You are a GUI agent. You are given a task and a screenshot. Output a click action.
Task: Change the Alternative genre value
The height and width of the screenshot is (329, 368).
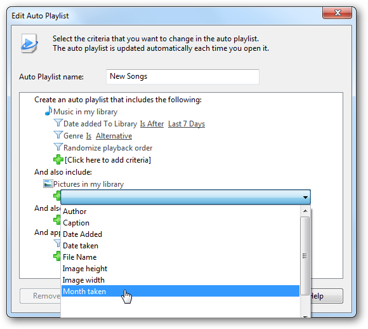[114, 136]
